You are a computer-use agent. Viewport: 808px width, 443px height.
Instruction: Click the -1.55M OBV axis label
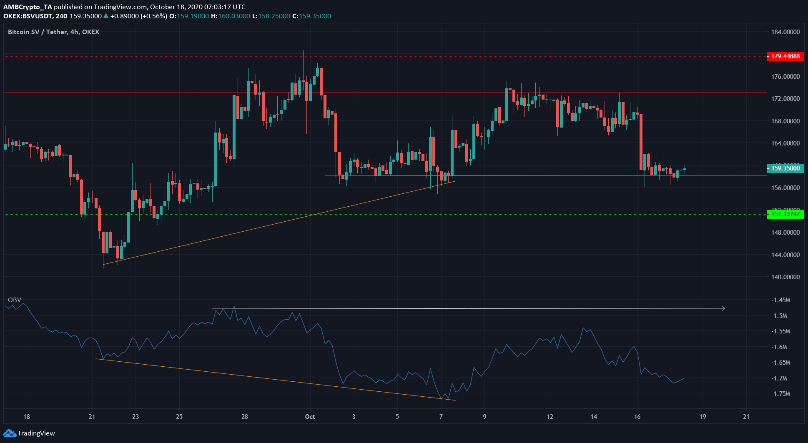tap(781, 331)
